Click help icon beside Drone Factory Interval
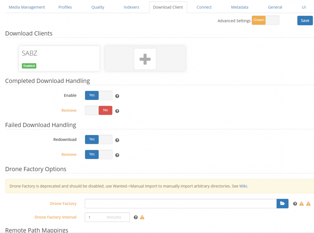The image size is (314, 233). (x=136, y=217)
